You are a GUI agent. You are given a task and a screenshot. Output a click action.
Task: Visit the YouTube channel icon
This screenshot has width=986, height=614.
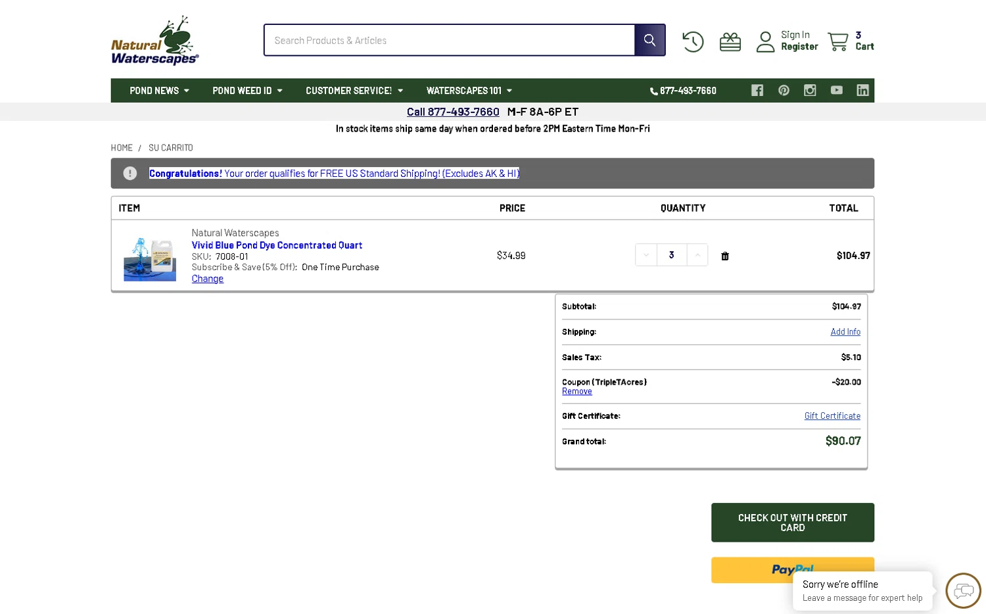tap(837, 91)
